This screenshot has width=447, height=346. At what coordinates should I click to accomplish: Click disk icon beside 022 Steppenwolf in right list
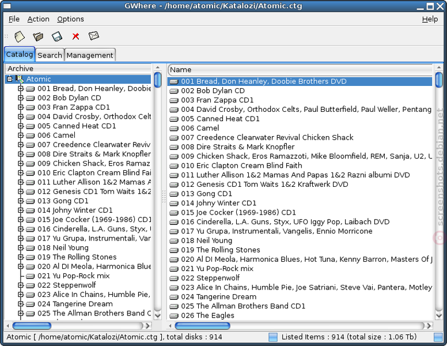coord(174,279)
